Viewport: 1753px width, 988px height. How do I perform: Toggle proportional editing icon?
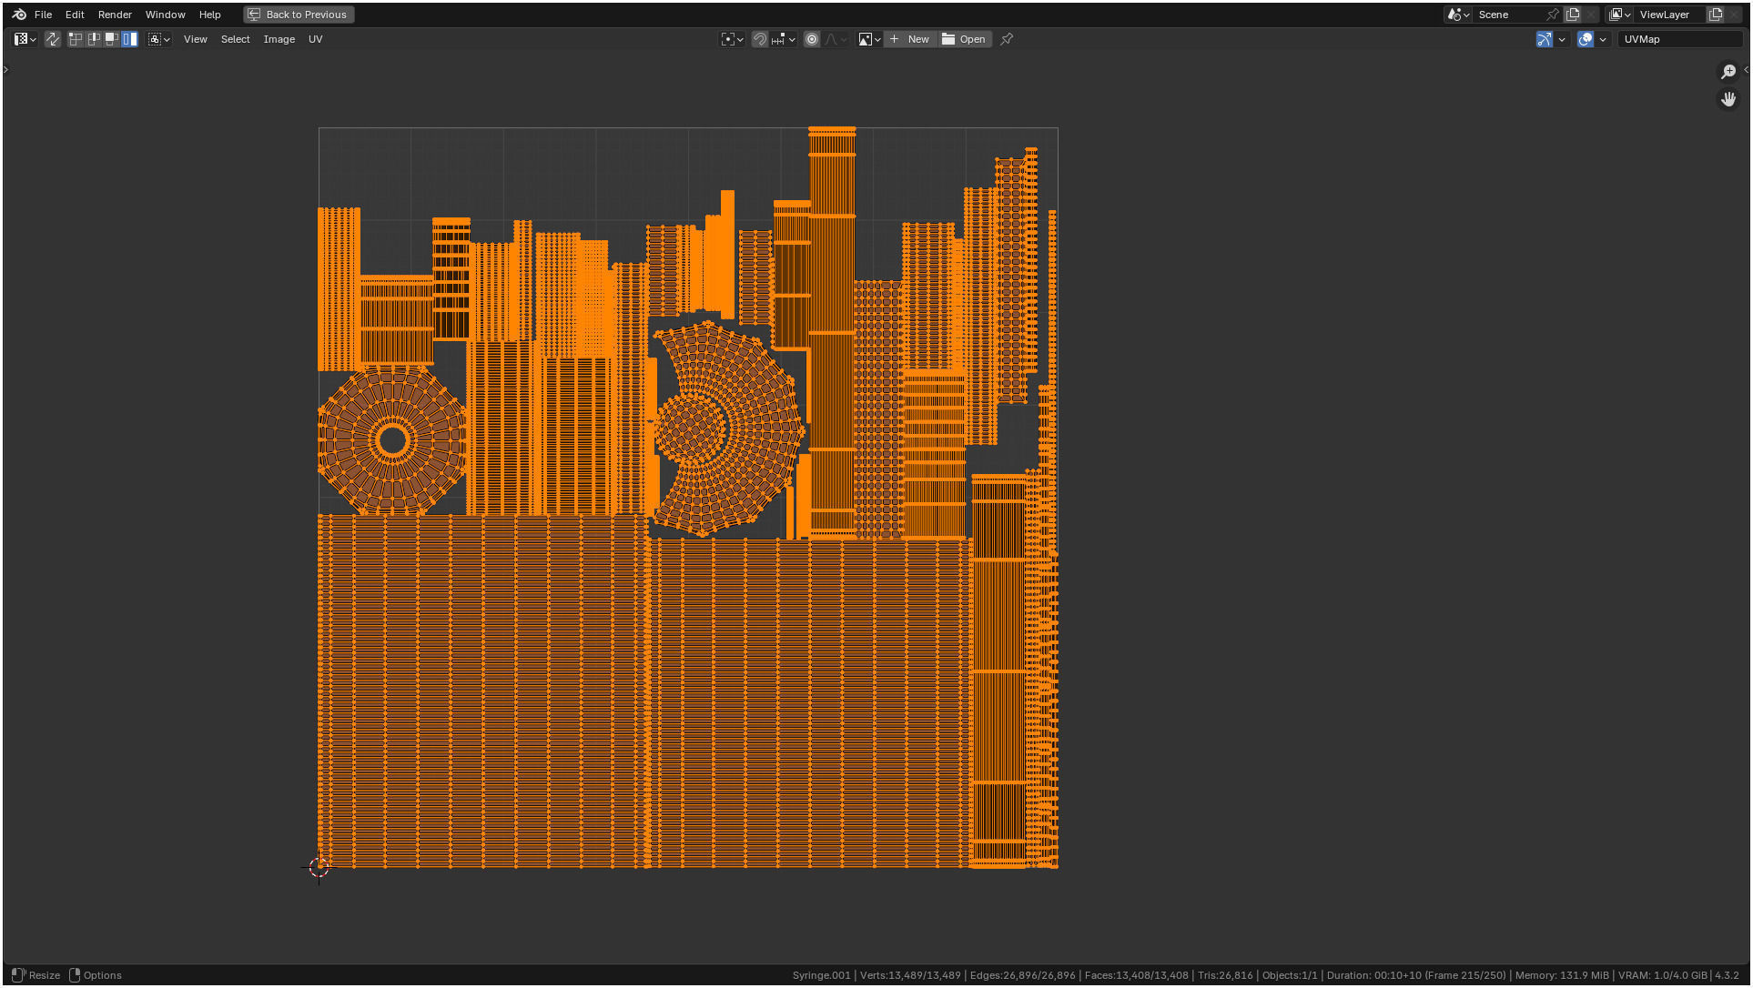pos(812,39)
